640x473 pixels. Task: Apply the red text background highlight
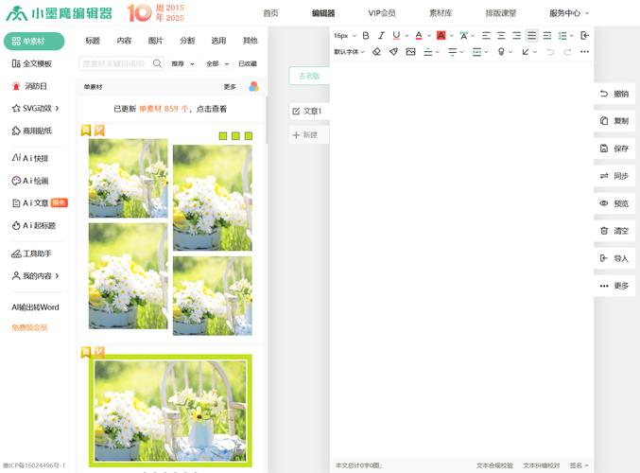pos(441,36)
